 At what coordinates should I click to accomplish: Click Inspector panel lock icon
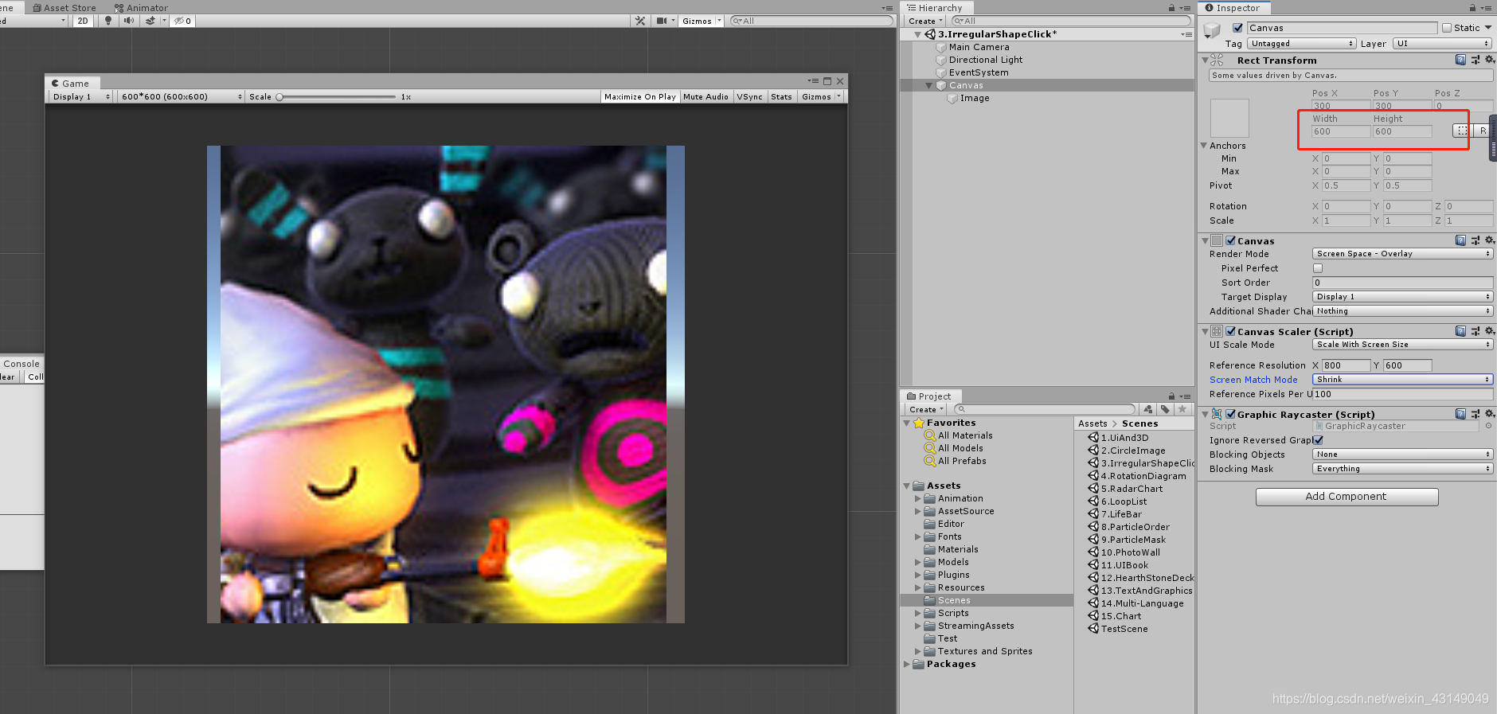(x=1472, y=8)
